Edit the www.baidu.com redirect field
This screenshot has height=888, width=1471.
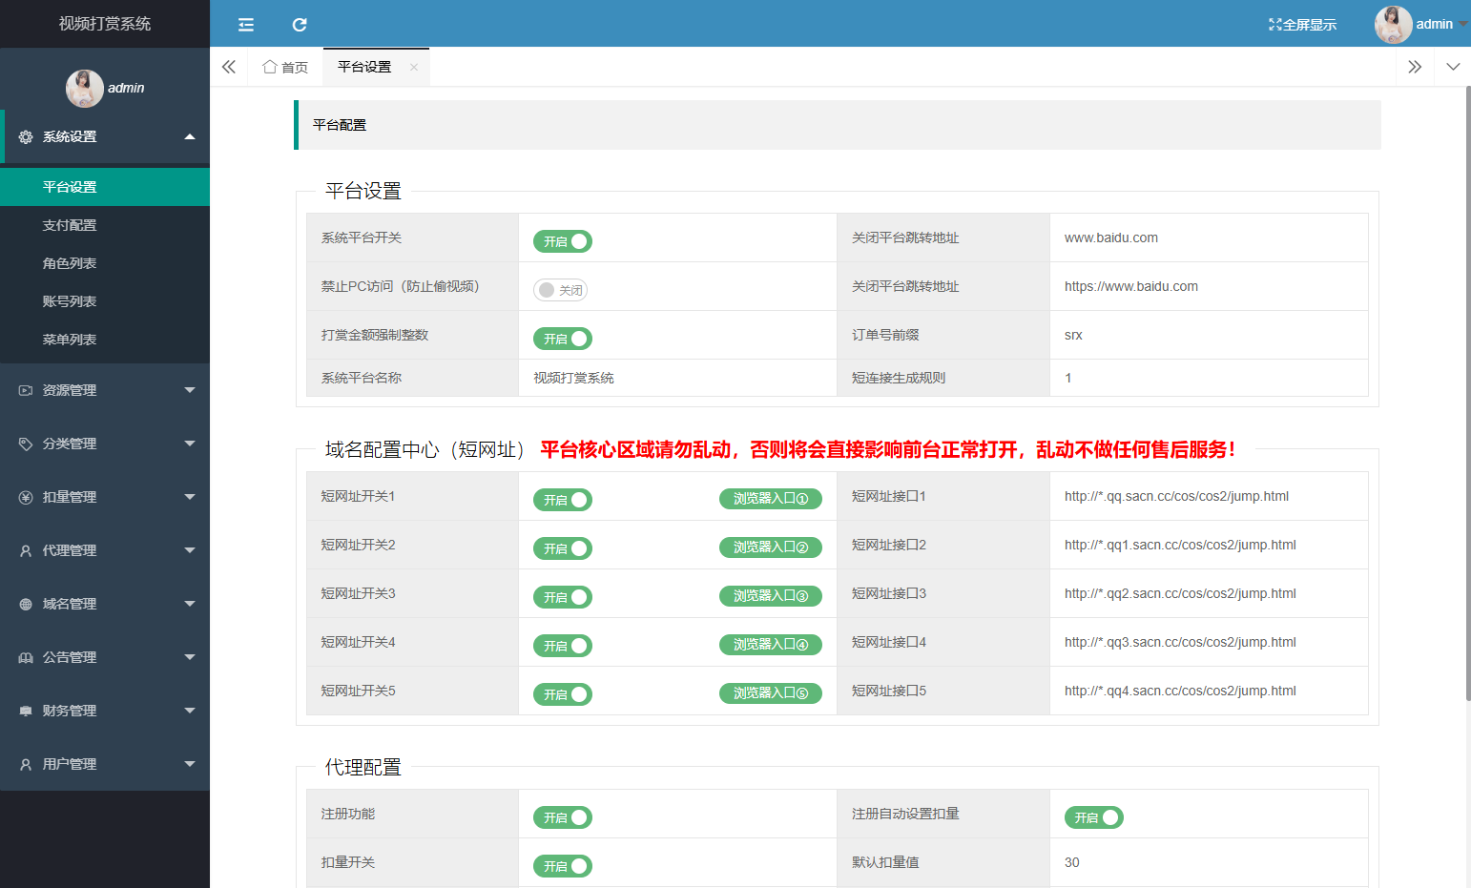point(1209,237)
